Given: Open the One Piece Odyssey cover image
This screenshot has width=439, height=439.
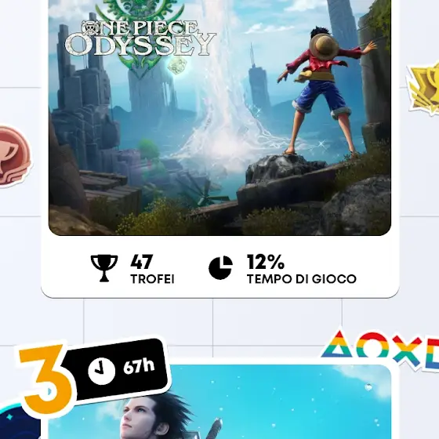Looking at the screenshot, I should (x=219, y=118).
